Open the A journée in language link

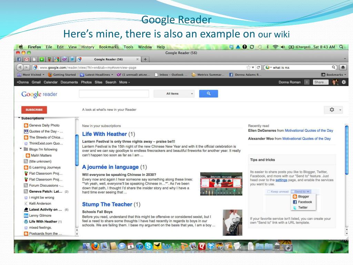tap(110, 167)
